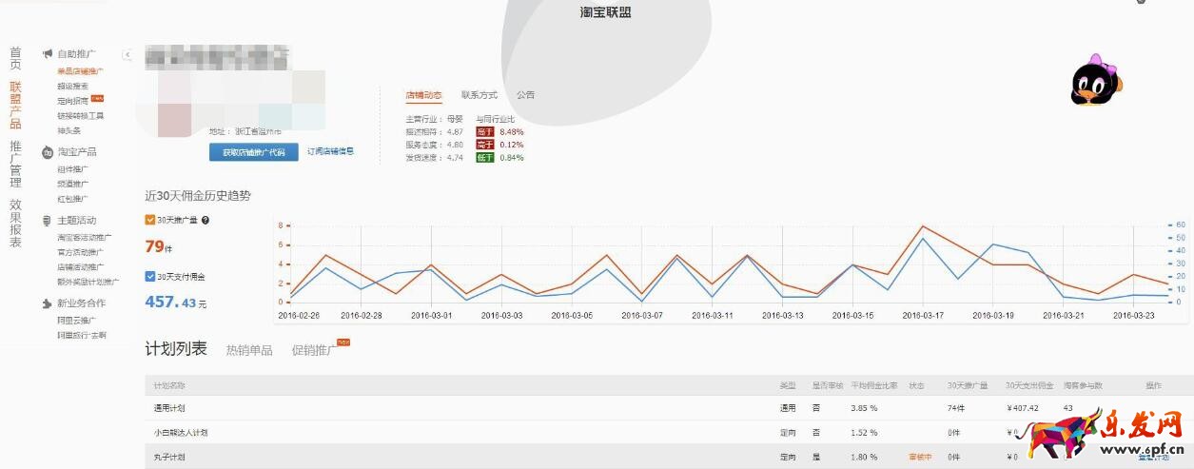
Task: Click the help icon beside 30天推广量
Action: (x=206, y=220)
